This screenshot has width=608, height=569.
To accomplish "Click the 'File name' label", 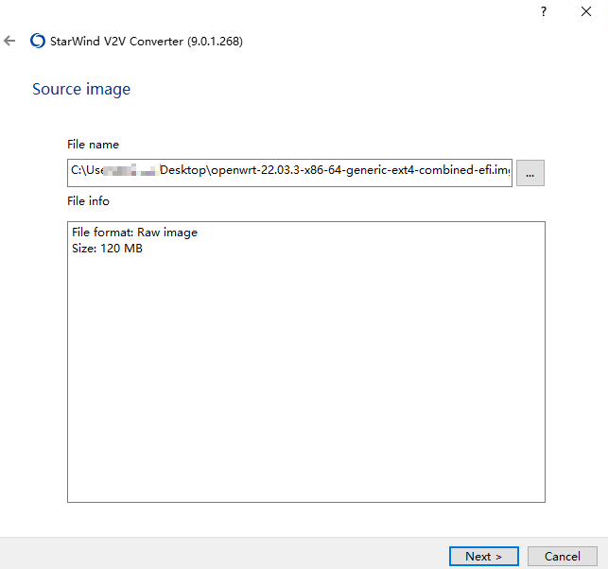I will (93, 145).
